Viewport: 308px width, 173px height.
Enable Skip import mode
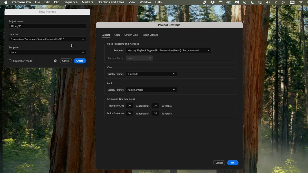pyautogui.click(x=10, y=61)
